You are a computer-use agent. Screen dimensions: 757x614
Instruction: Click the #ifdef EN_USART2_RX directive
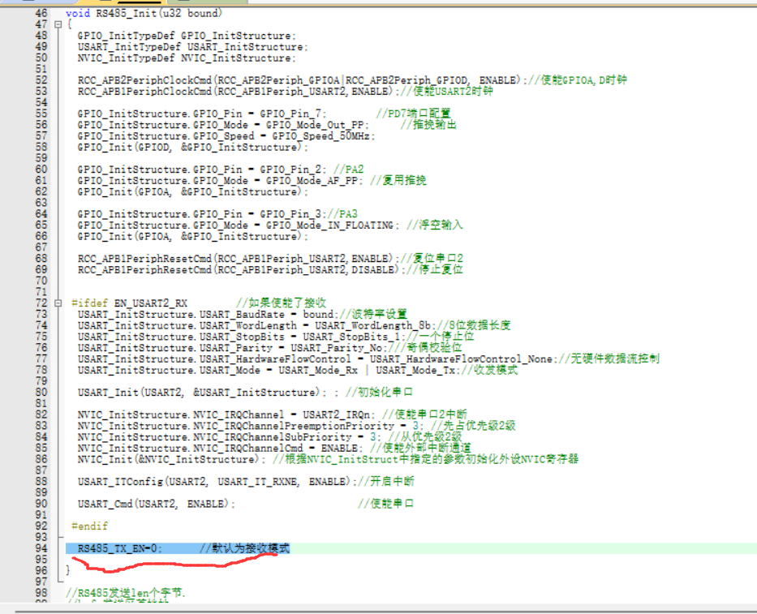(129, 303)
